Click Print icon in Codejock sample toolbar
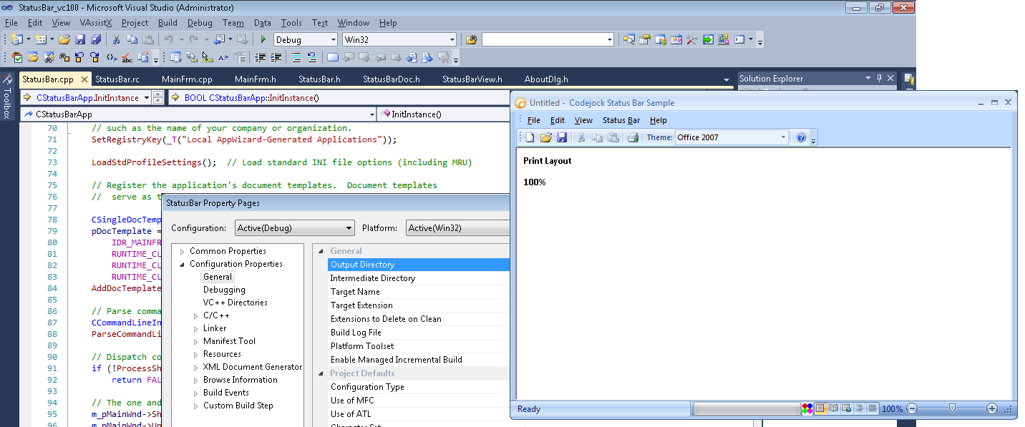1025x427 pixels. point(633,137)
